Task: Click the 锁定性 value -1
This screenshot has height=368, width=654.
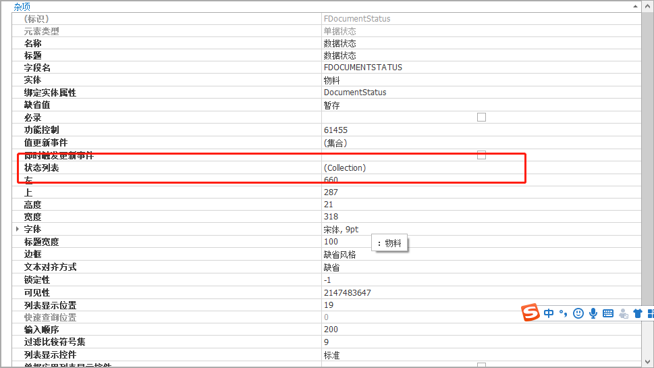Action: point(327,280)
